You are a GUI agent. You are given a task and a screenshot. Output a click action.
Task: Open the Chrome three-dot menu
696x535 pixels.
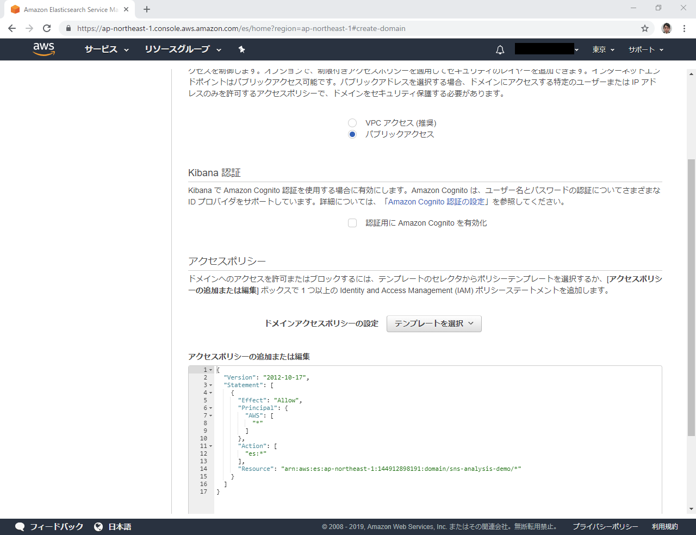point(684,28)
